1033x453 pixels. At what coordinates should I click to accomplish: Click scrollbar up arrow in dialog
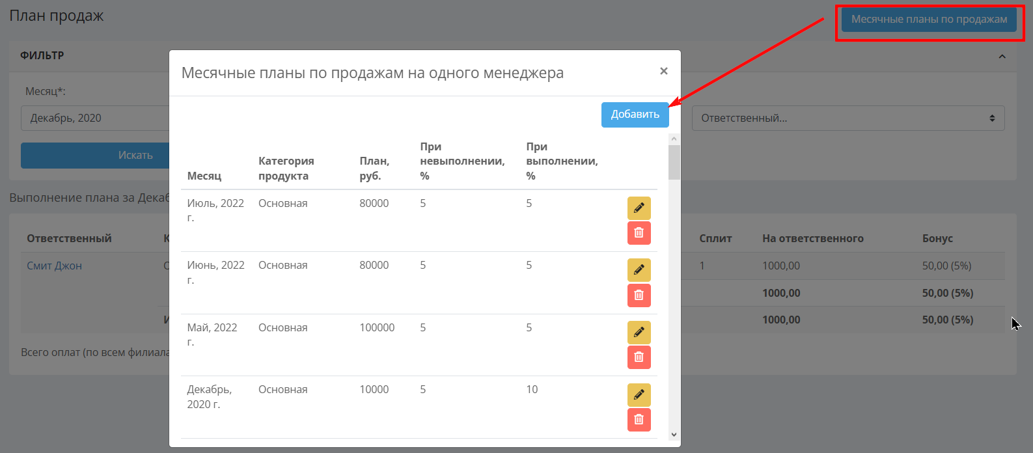tap(674, 139)
